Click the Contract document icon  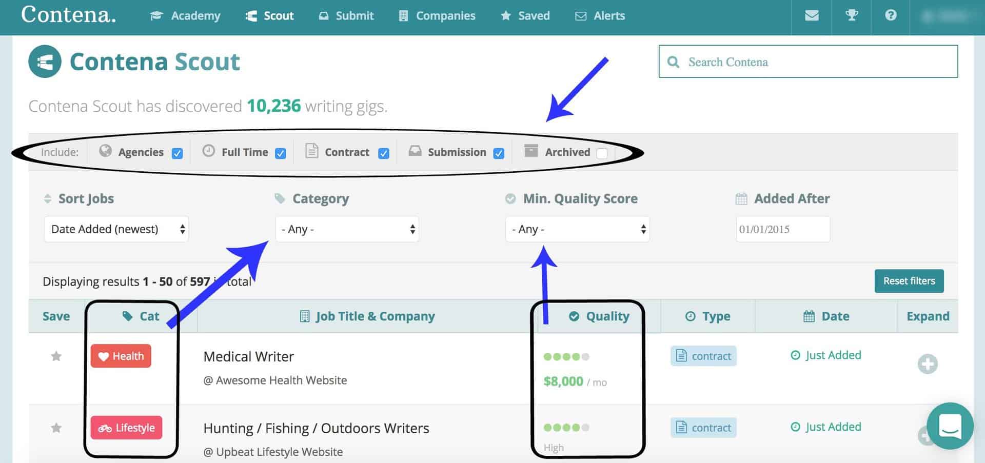point(311,150)
